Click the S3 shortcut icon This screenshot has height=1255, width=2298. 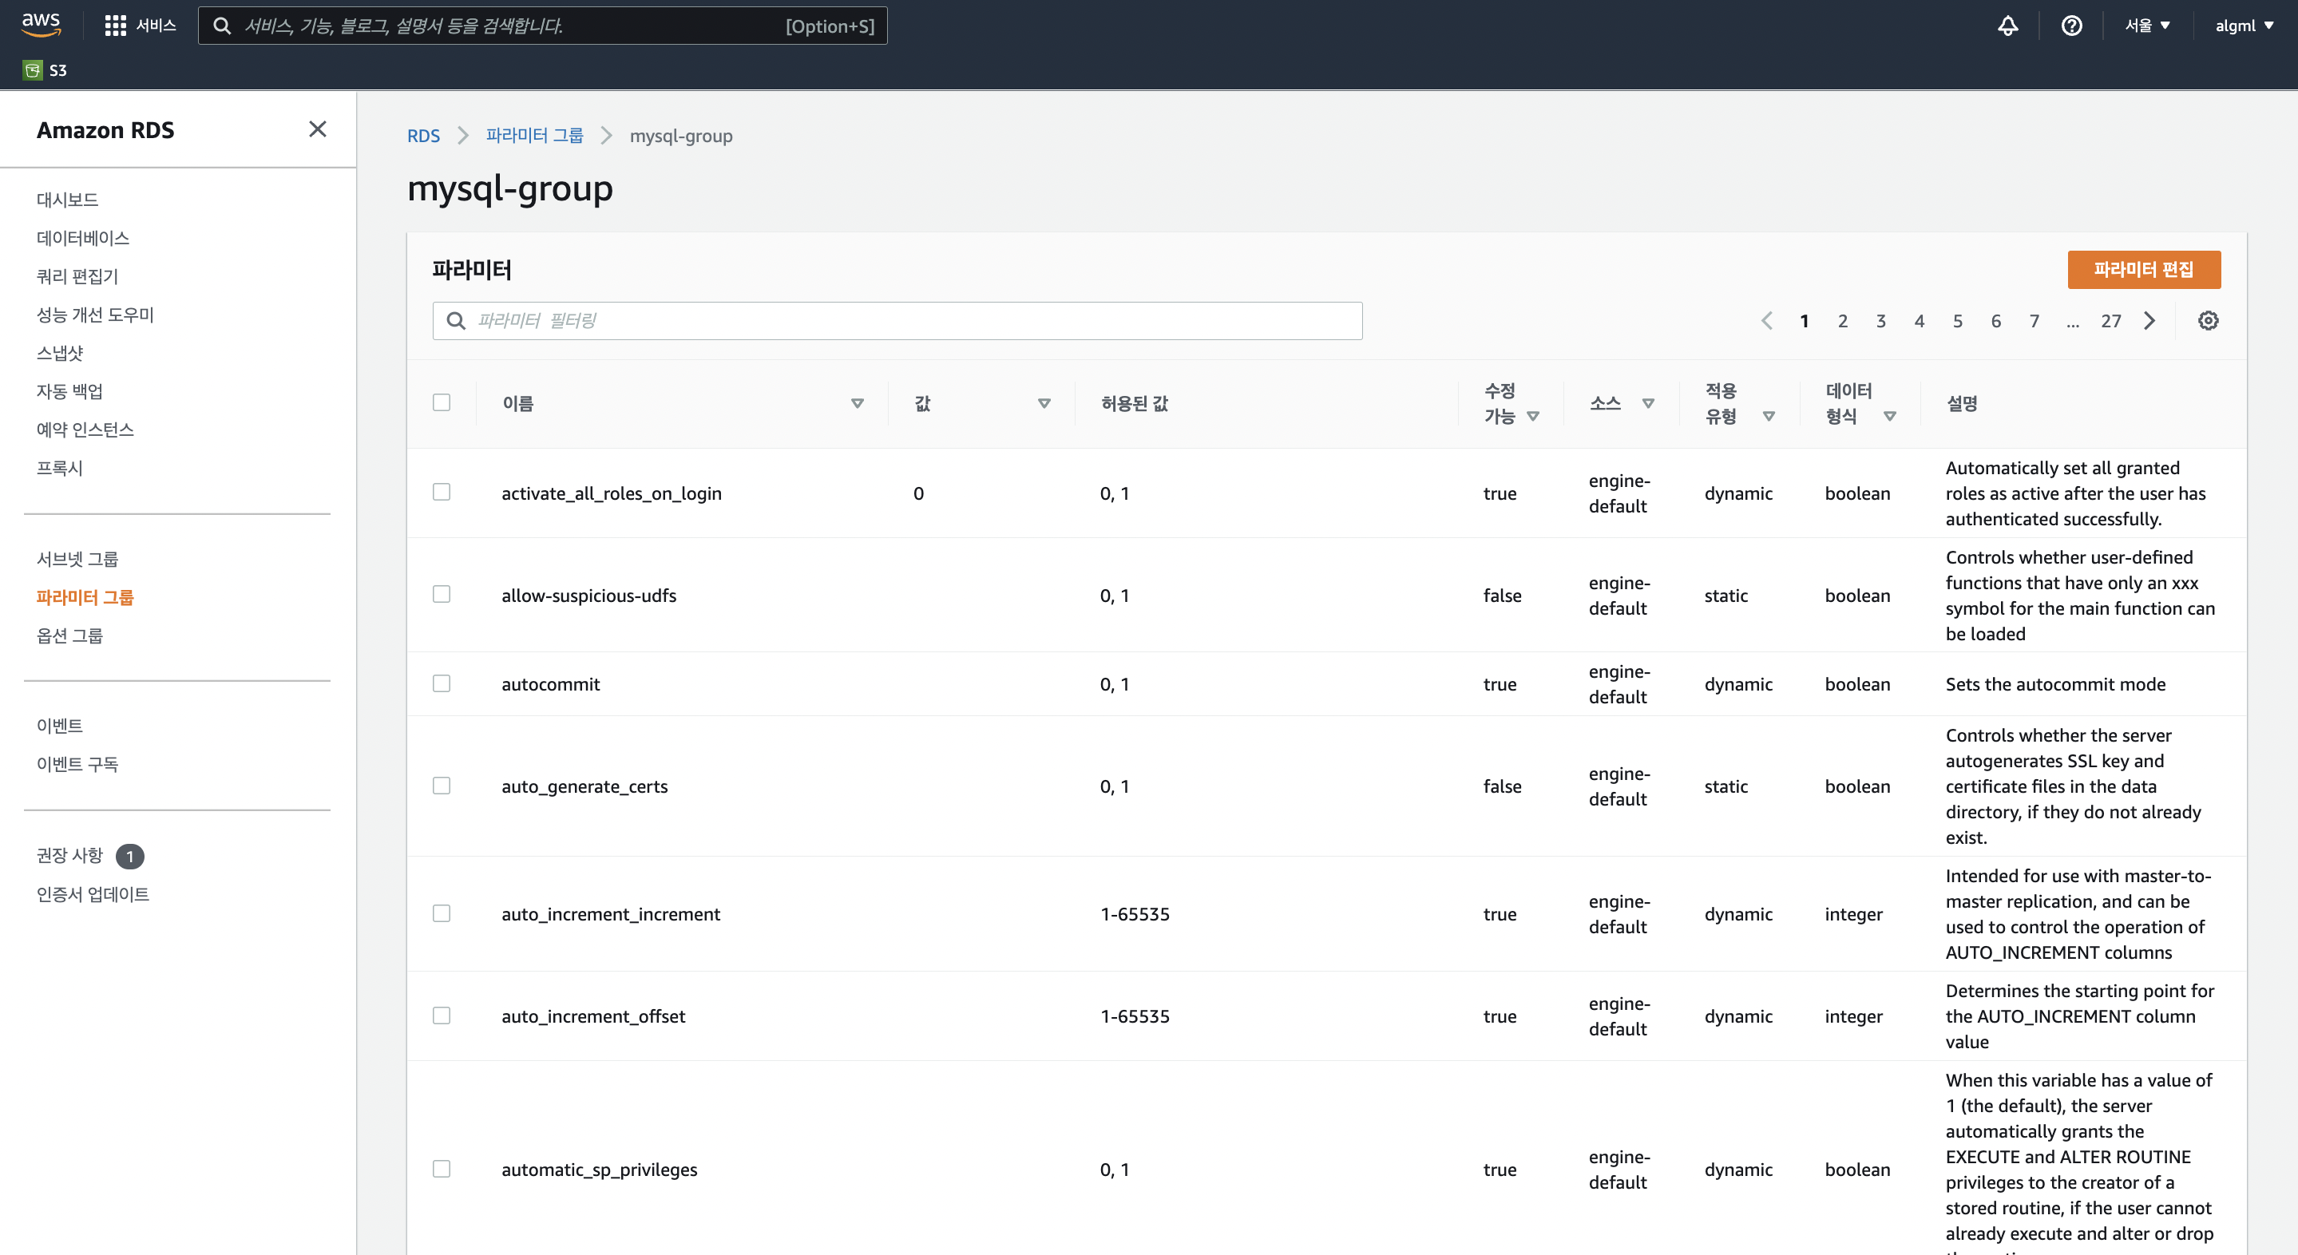[x=33, y=70]
